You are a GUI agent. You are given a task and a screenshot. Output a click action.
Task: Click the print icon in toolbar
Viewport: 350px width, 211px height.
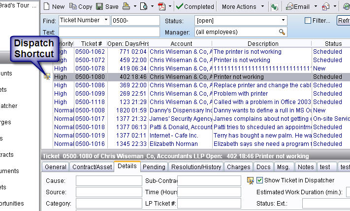tap(126, 6)
